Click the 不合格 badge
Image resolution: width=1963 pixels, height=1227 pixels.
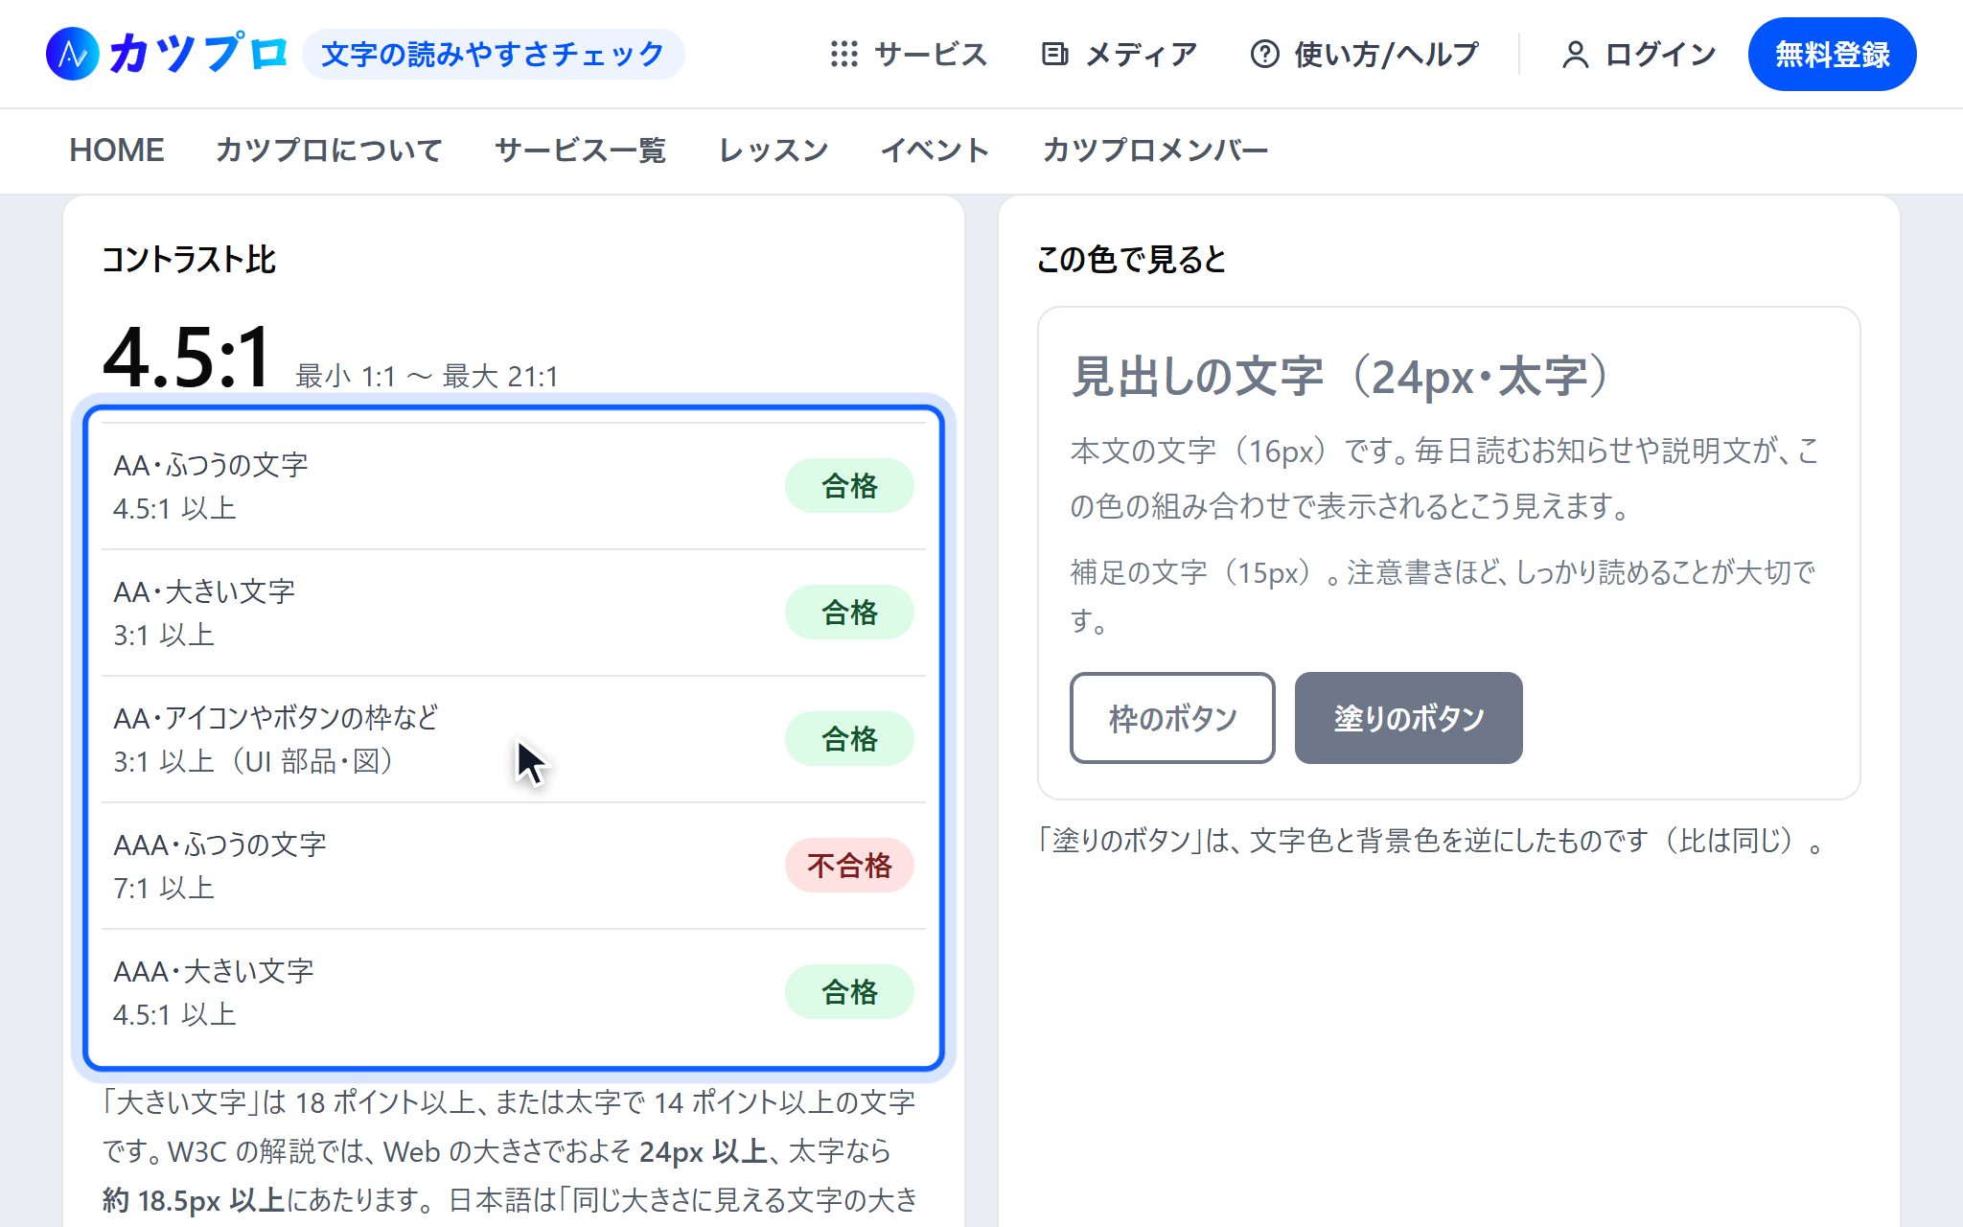(849, 866)
